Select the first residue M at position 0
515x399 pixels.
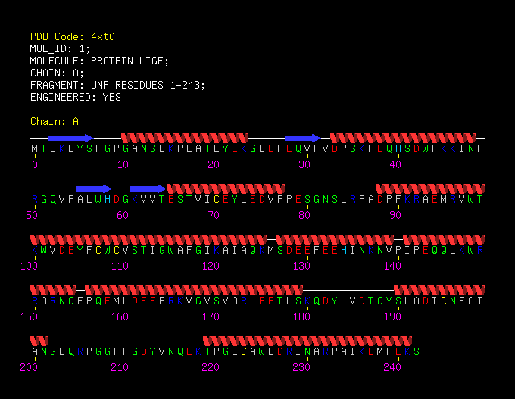tap(35, 148)
